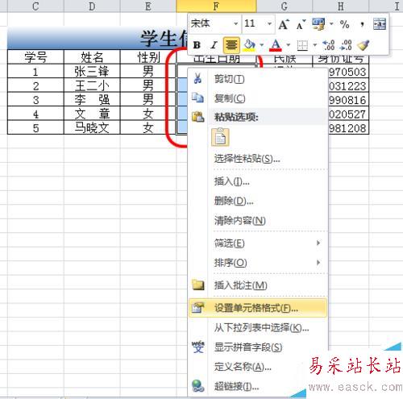Click accounting number format icon
Screen dimensions: 403x399
318,24
